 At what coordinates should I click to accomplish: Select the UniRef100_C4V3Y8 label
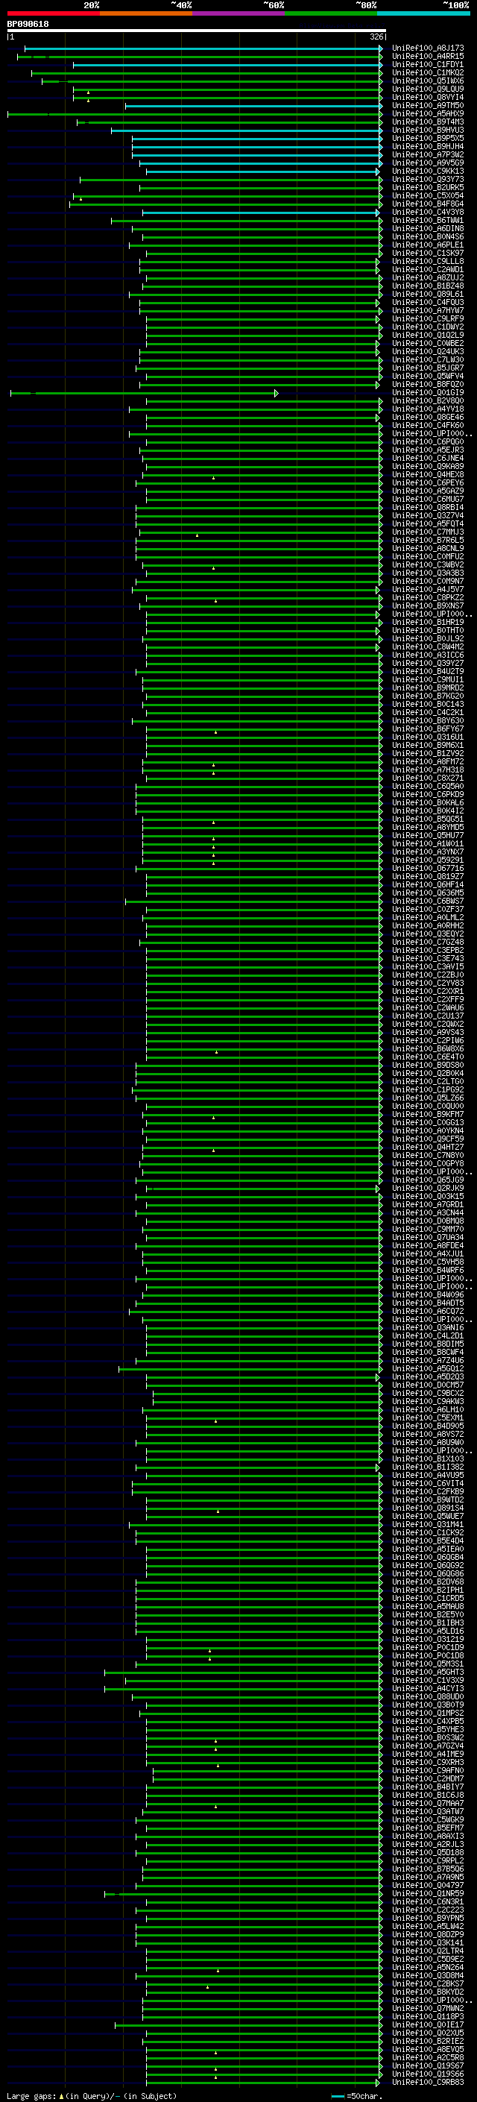click(427, 213)
